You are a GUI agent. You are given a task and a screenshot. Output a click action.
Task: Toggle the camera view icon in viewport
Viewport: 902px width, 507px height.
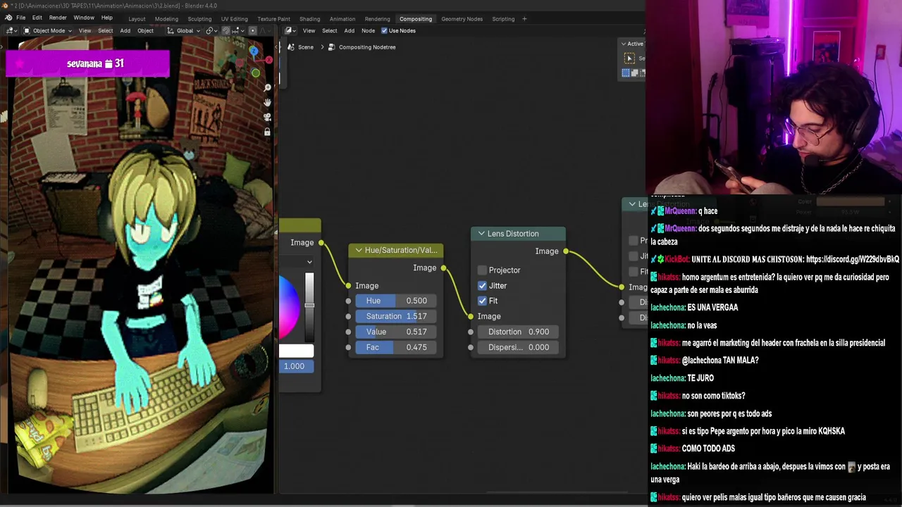[267, 117]
